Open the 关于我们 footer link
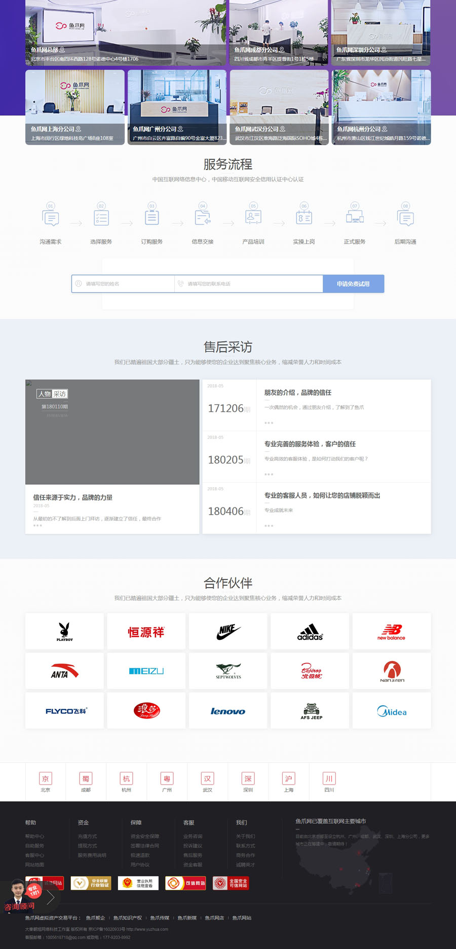This screenshot has height=949, width=456. (x=246, y=836)
